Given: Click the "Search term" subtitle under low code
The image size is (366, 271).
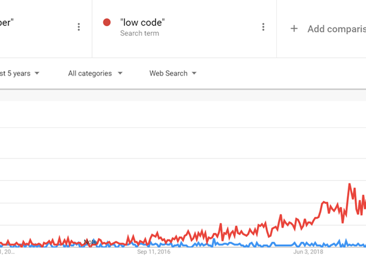Looking at the screenshot, I should 140,33.
